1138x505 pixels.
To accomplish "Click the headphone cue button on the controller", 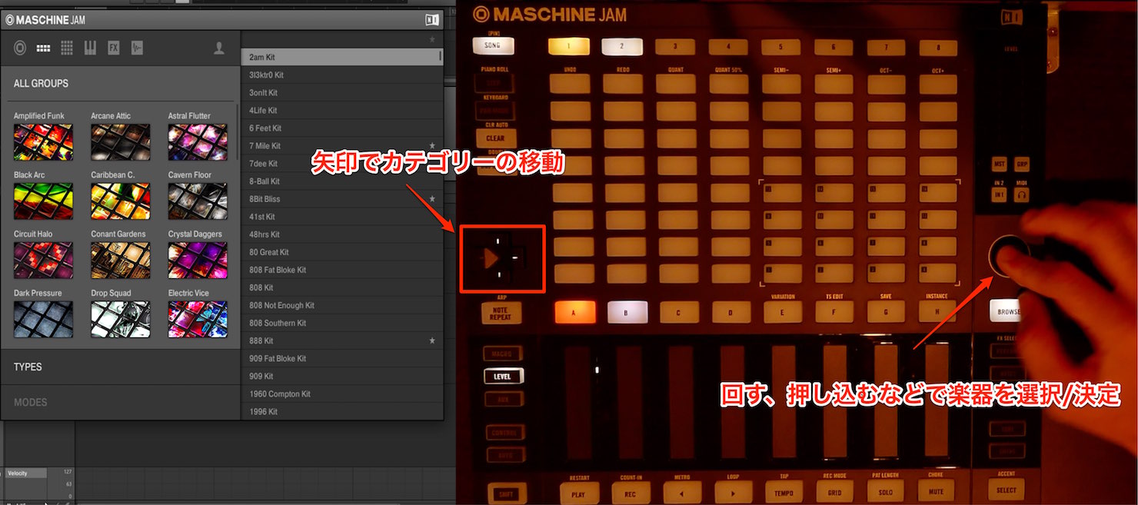I will tap(1022, 195).
